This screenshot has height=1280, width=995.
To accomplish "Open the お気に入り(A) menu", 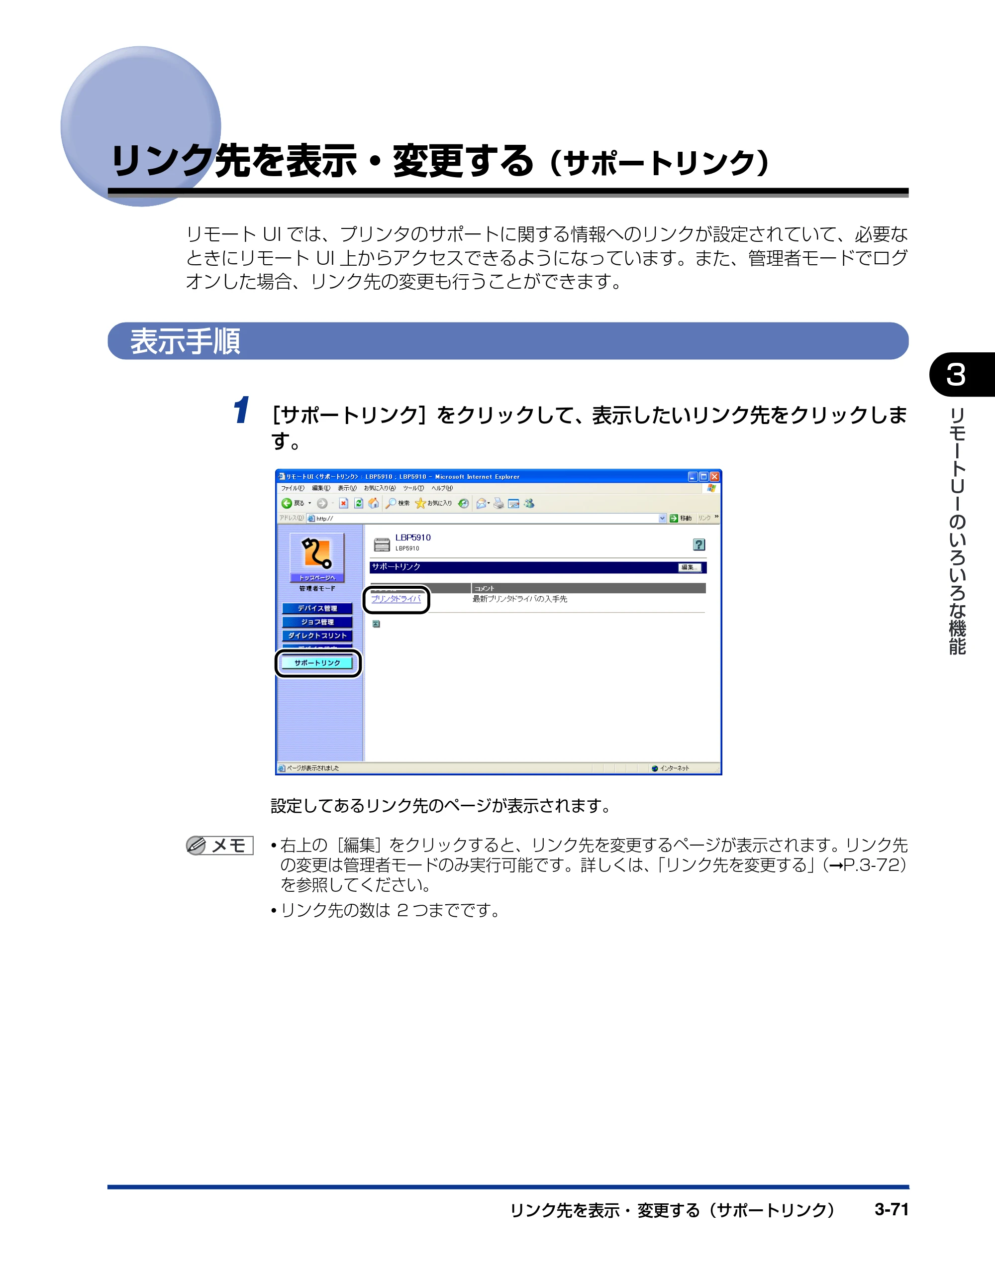I will click(380, 488).
